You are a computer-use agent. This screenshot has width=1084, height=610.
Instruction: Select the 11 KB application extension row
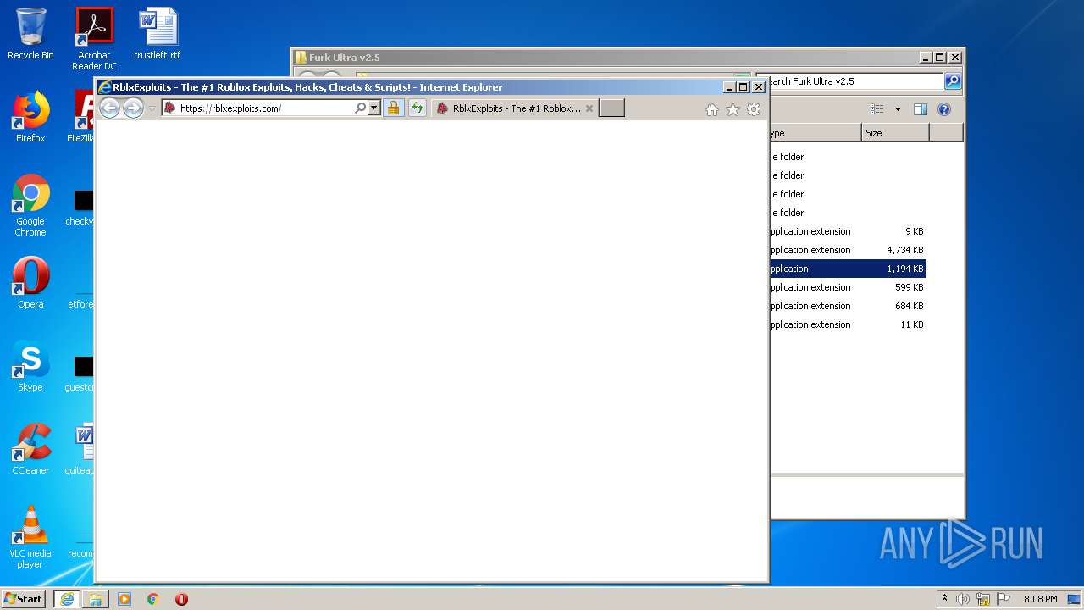(848, 324)
